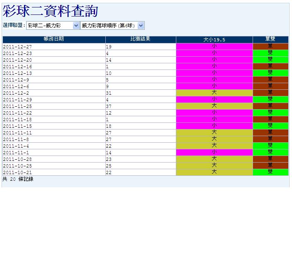Click magenta 小 cell in 2011-12-27 row
The width and height of the screenshot is (292, 261).
[214, 47]
